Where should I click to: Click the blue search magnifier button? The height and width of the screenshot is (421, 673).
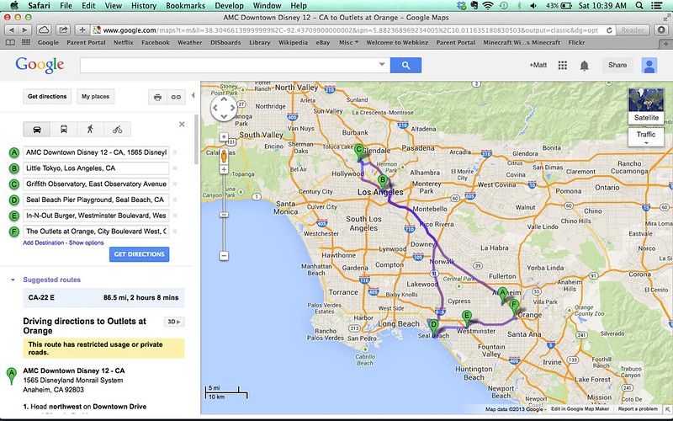[405, 66]
